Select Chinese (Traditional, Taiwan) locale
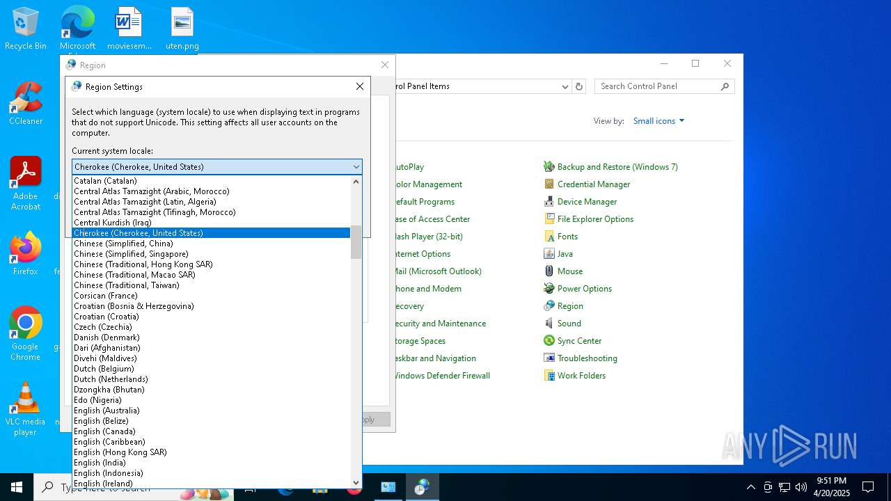The height and width of the screenshot is (501, 891). [212, 285]
